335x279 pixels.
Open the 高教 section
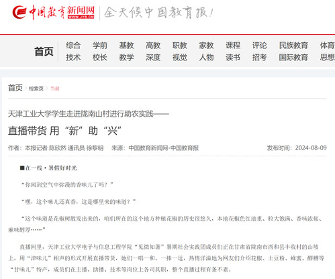tap(153, 46)
